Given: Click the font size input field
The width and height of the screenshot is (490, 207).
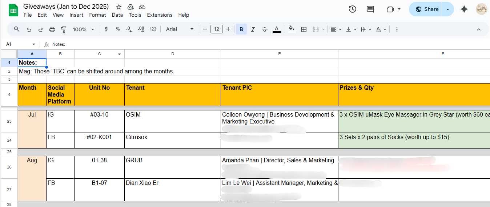Looking at the screenshot, I should click(x=217, y=29).
